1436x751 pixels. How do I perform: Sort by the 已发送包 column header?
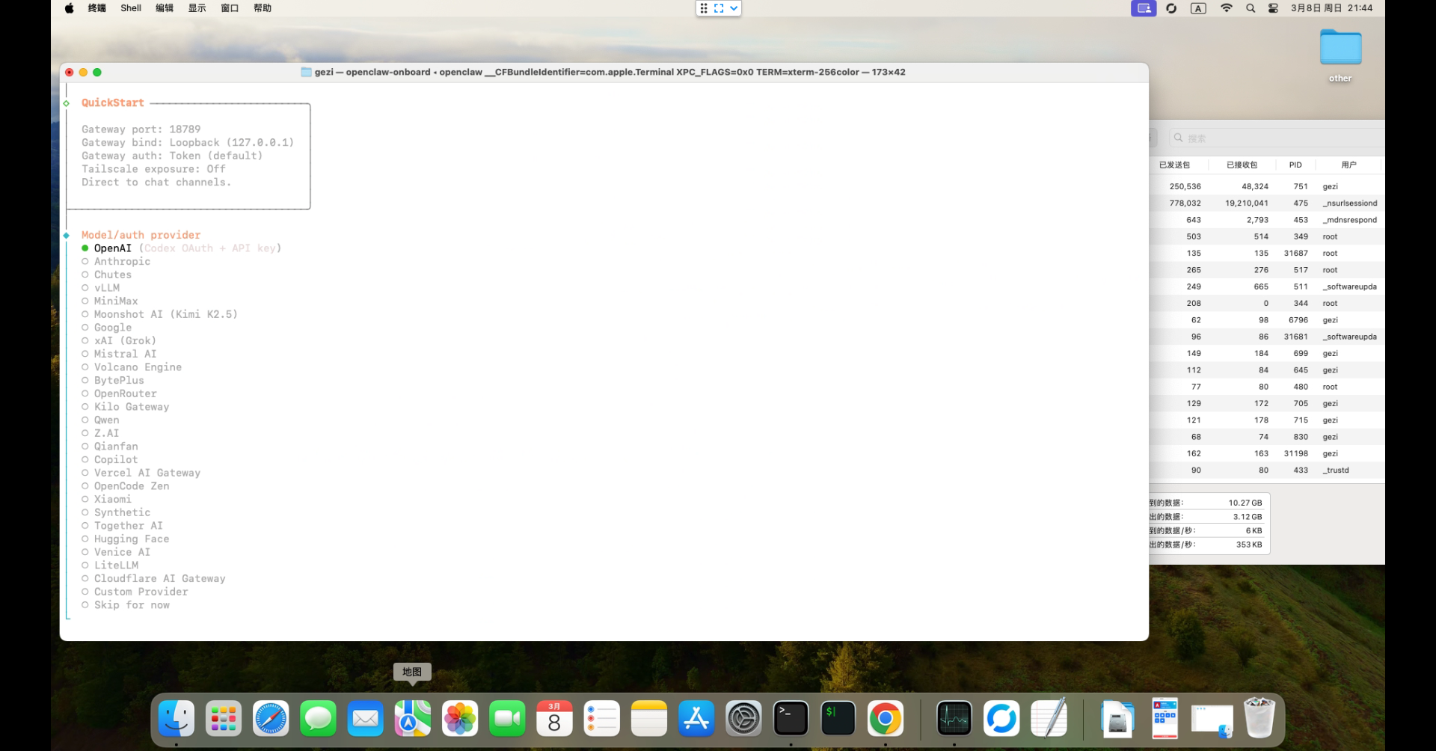point(1174,165)
